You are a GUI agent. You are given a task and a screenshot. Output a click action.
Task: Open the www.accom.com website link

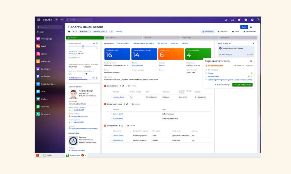tap(78, 150)
